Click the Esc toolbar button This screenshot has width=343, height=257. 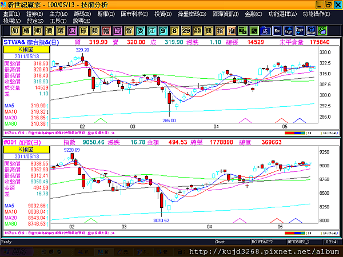point(277,31)
